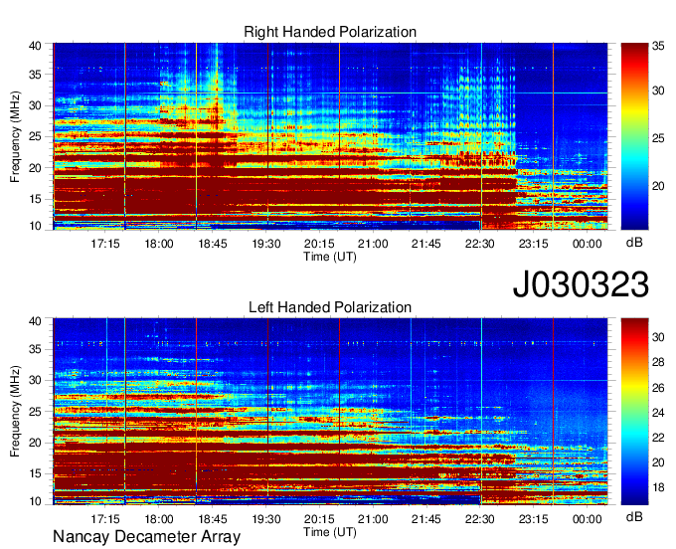Image resolution: width=676 pixels, height=549 pixels.
Task: Click the dB unit label under the upper color bar
Action: (634, 243)
